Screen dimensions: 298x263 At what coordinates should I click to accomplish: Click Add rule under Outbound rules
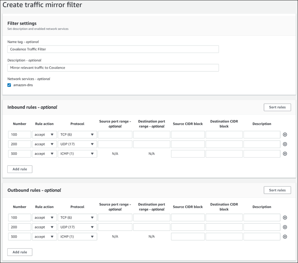tap(19, 252)
